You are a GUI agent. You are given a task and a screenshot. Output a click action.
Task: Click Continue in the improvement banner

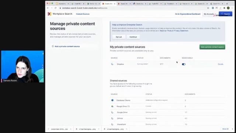pyautogui.click(x=133, y=37)
